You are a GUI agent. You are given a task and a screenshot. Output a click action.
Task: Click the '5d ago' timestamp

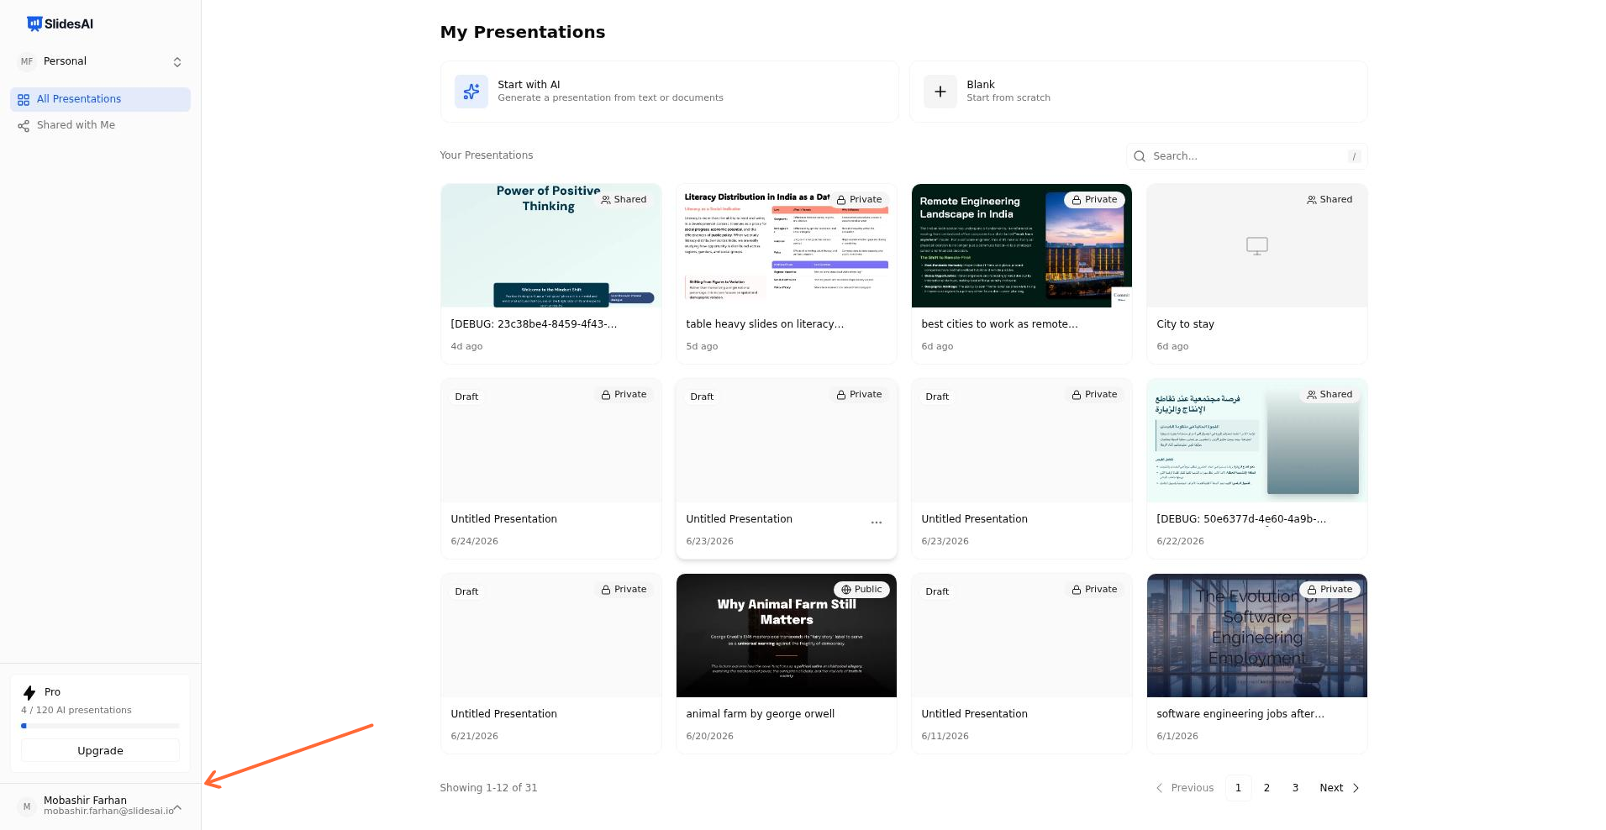coord(702,347)
